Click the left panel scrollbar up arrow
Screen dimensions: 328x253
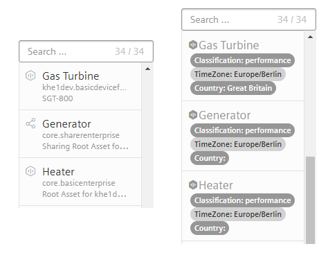point(147,69)
